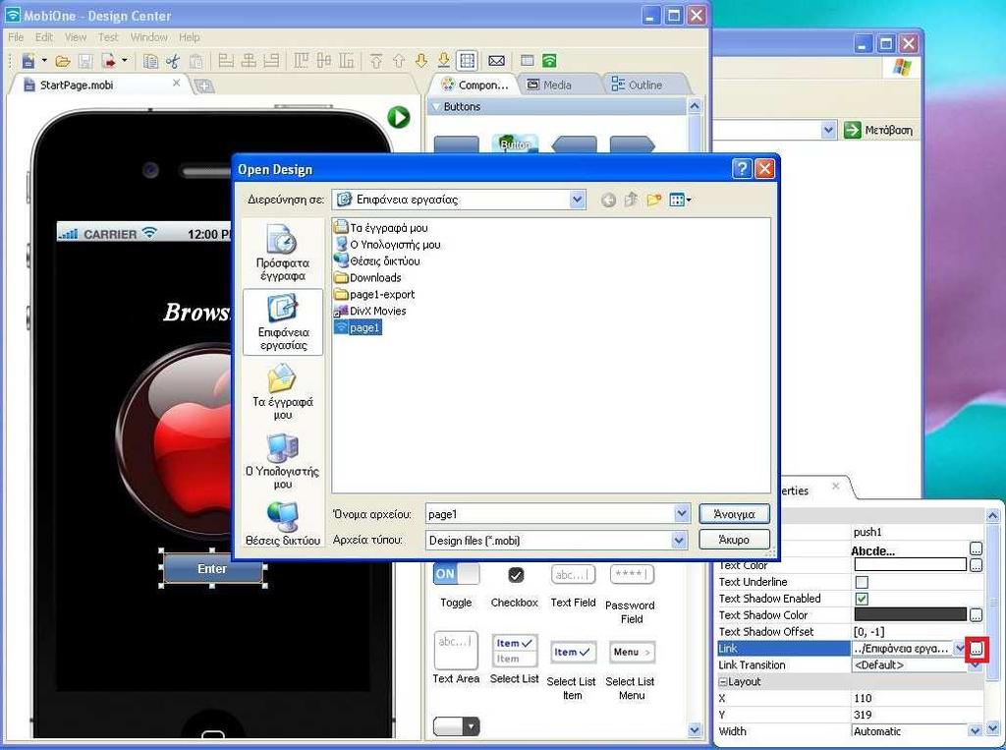Screen dimensions: 1006x750
Task: Open 'Ο Υπολογιστής μου' in places bar
Action: tap(282, 461)
